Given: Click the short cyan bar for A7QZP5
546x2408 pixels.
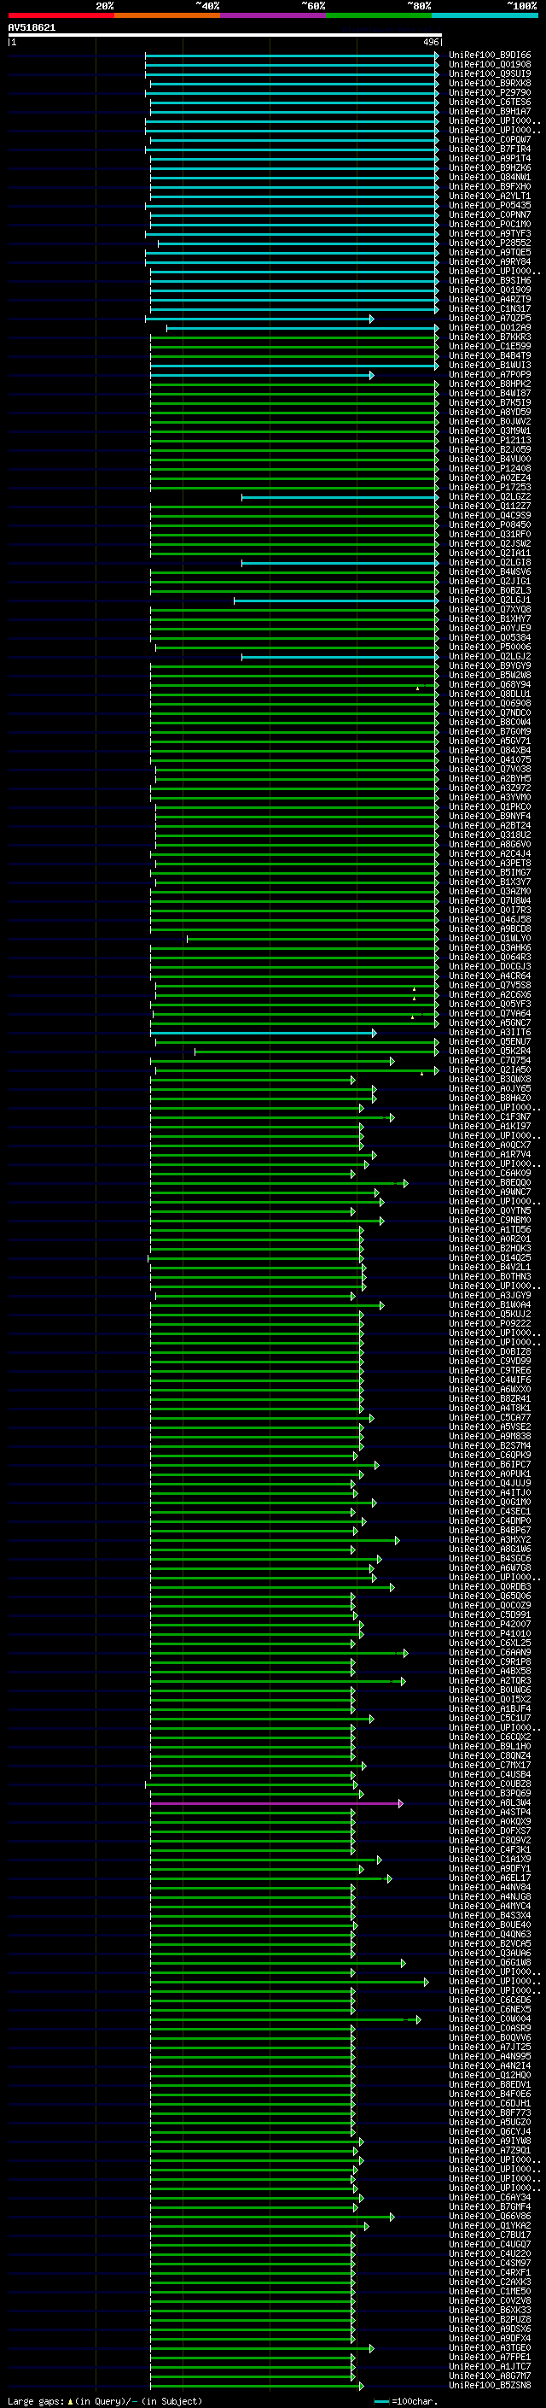Looking at the screenshot, I should pos(259,319).
